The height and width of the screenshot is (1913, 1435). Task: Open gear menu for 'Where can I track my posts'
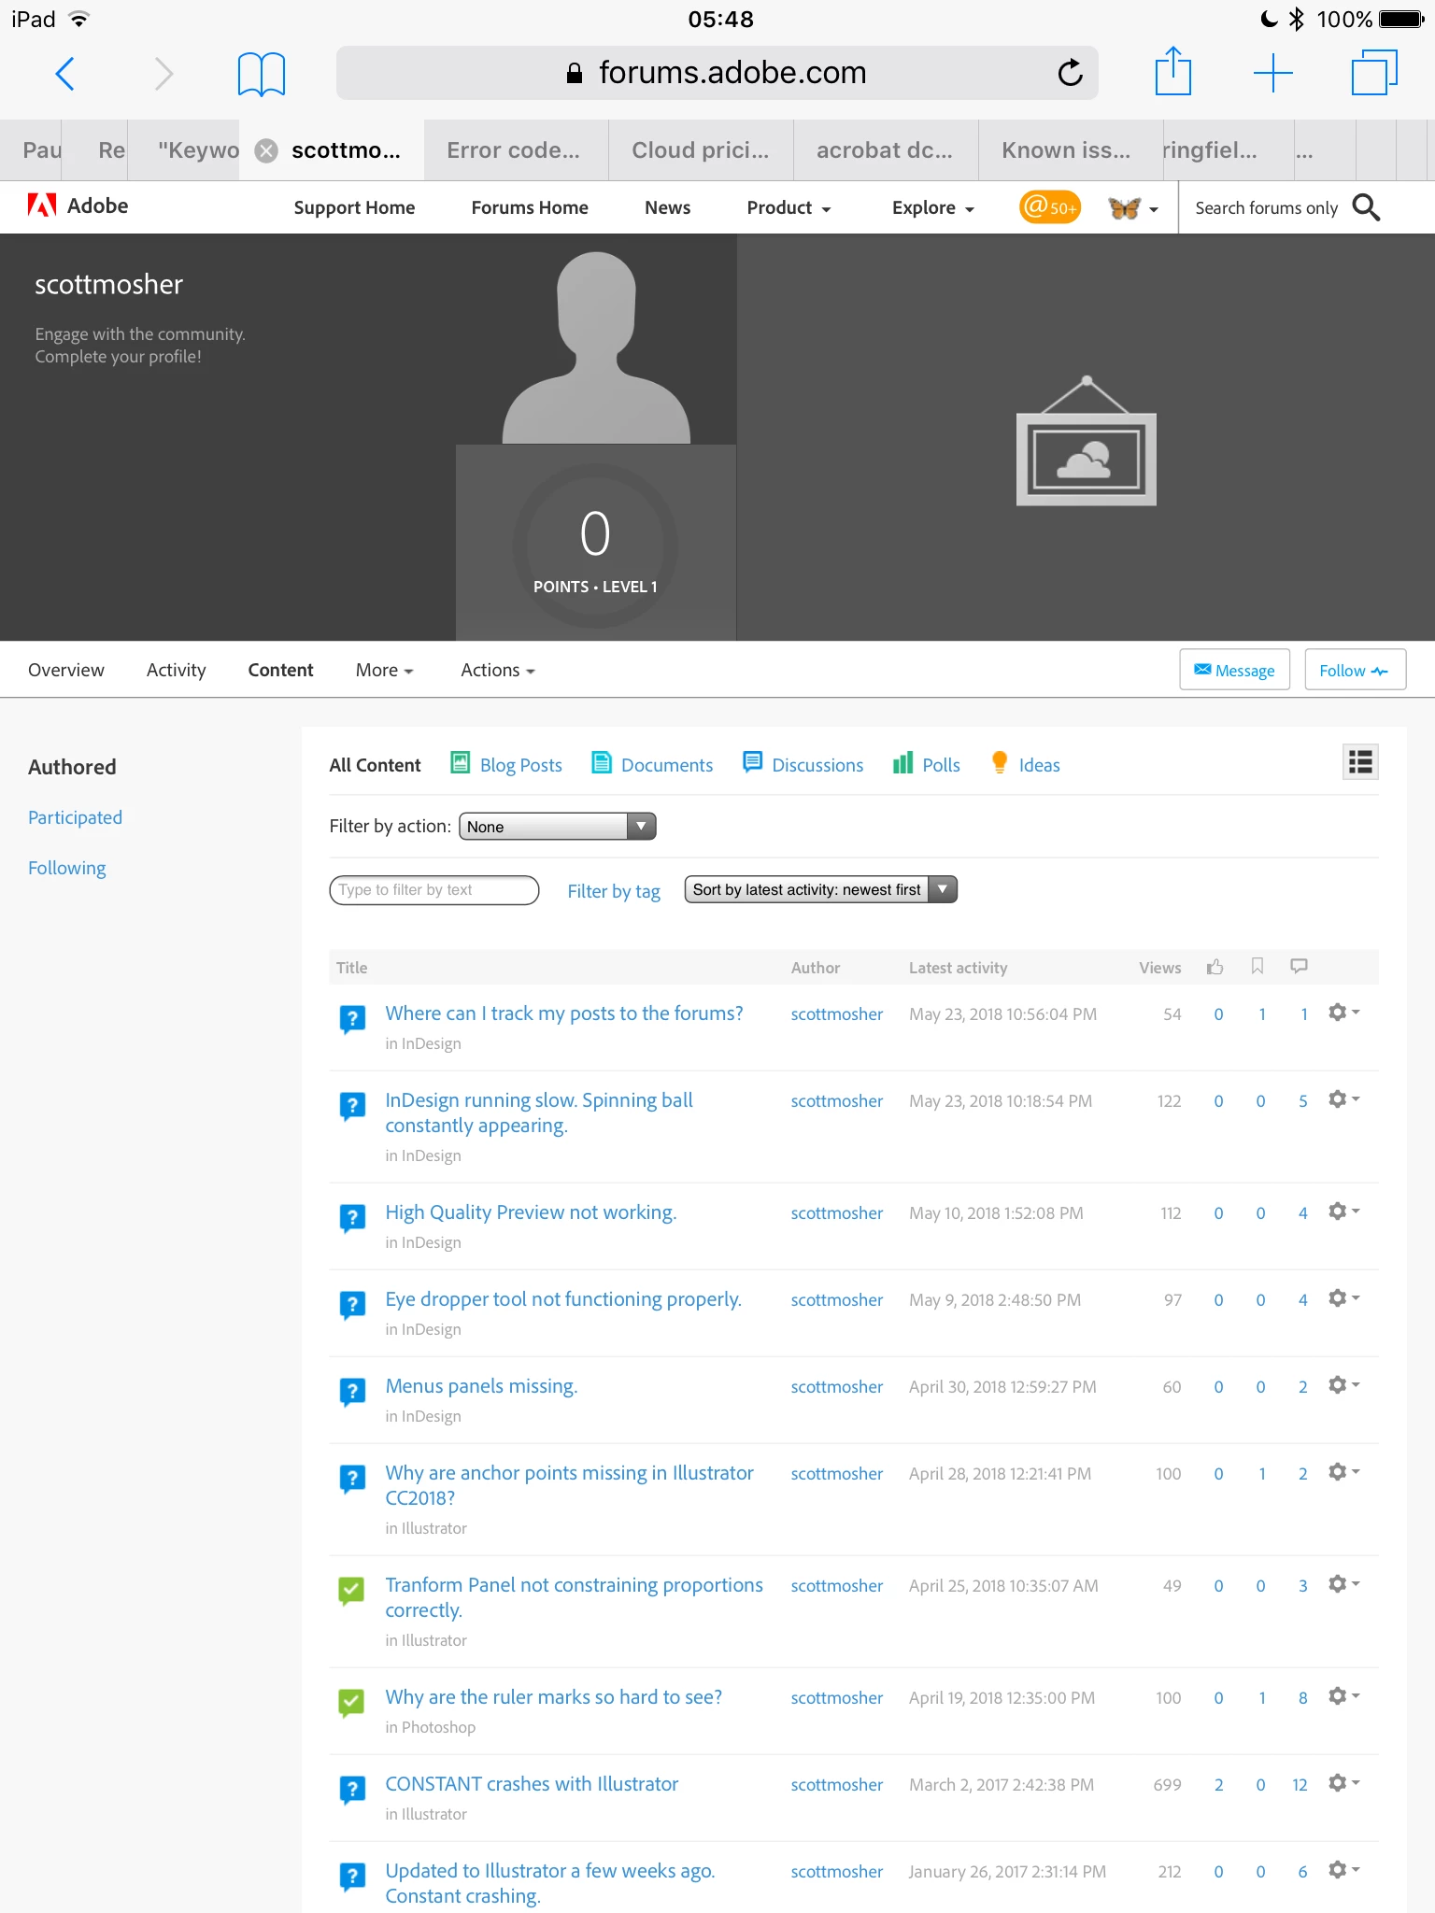[1343, 1013]
